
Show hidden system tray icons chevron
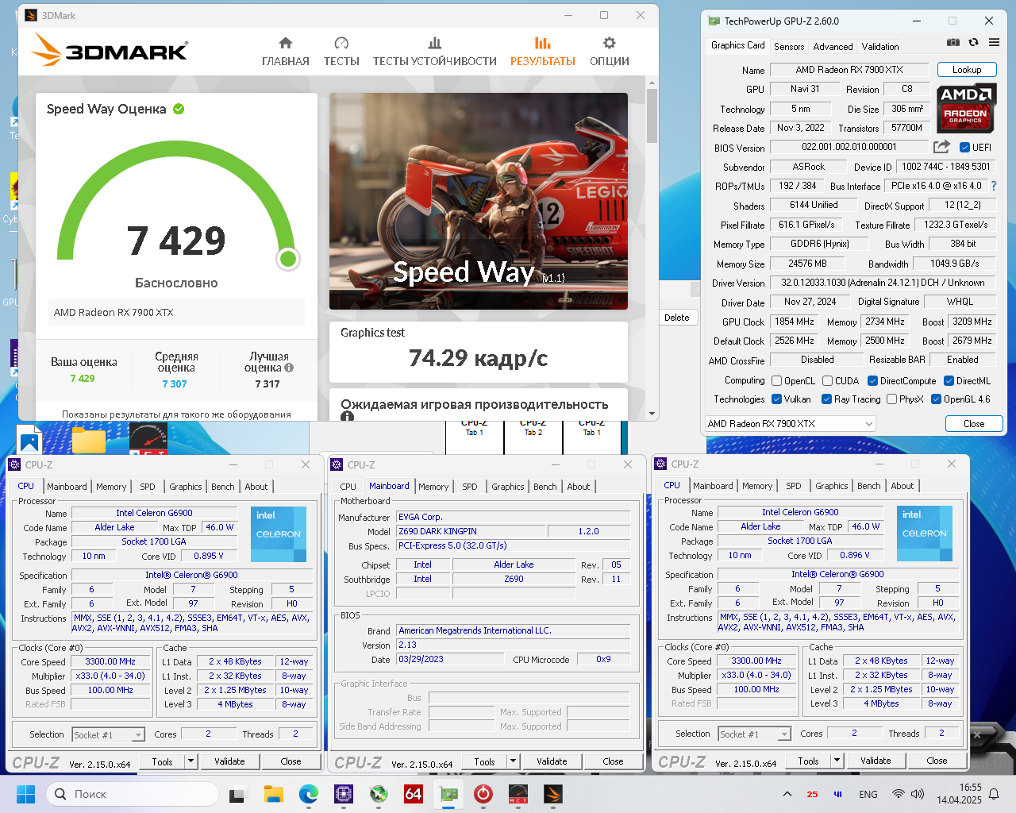787,794
